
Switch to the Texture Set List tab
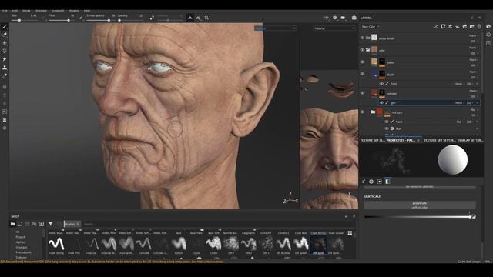coord(372,140)
